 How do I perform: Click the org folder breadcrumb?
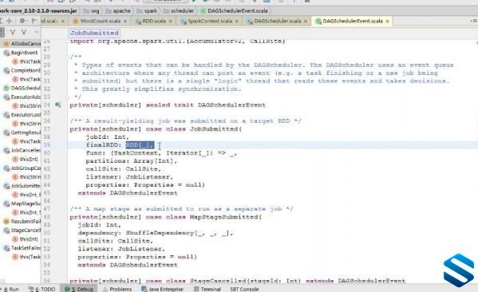tap(92, 11)
